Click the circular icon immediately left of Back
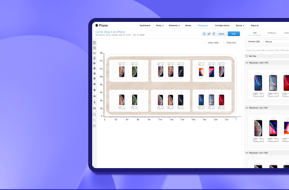 point(214,34)
